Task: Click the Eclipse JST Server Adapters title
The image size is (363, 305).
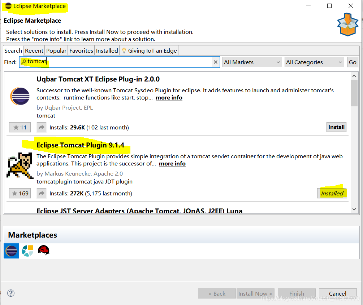Action: (139, 211)
